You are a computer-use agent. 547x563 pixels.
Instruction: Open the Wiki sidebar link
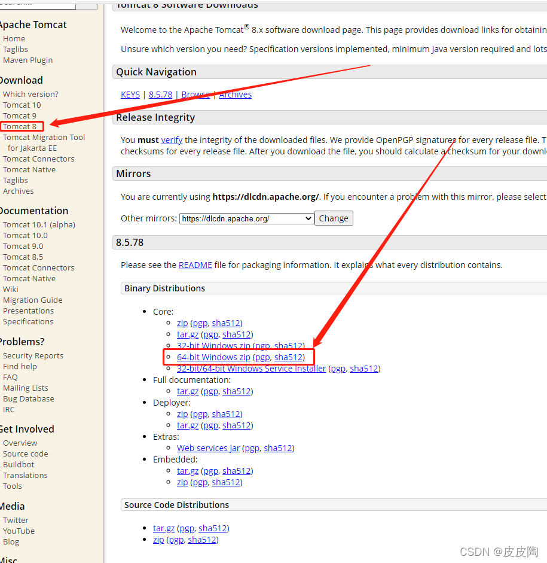pyautogui.click(x=10, y=289)
